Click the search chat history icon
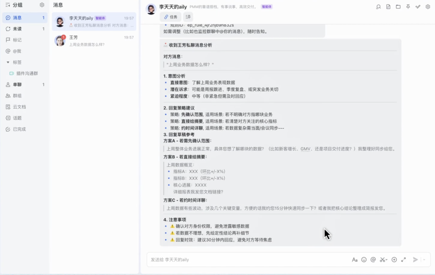The height and width of the screenshot is (275, 435). click(378, 7)
